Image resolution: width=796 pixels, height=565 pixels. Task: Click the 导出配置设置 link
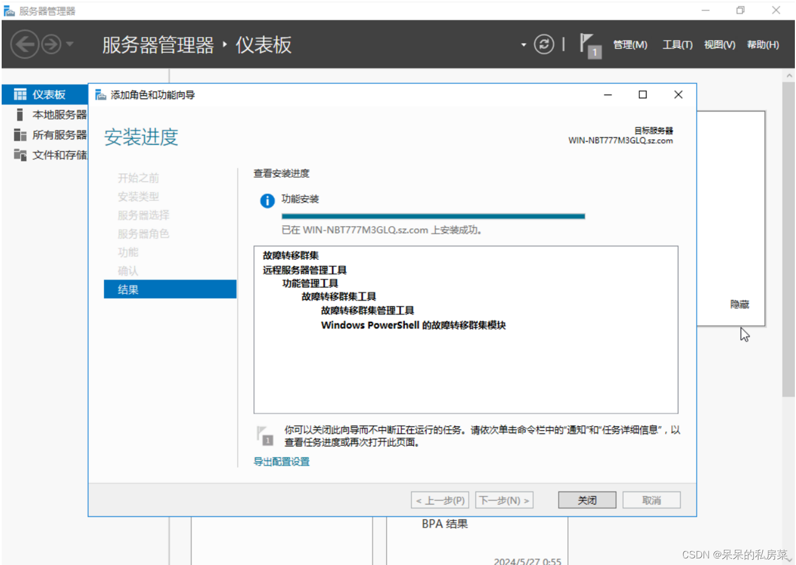pyautogui.click(x=282, y=462)
